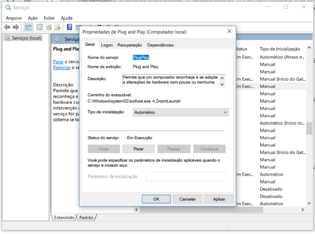The width and height of the screenshot is (315, 234).
Task: Click the Parâmetros de inicialização input field
Action: (x=186, y=177)
